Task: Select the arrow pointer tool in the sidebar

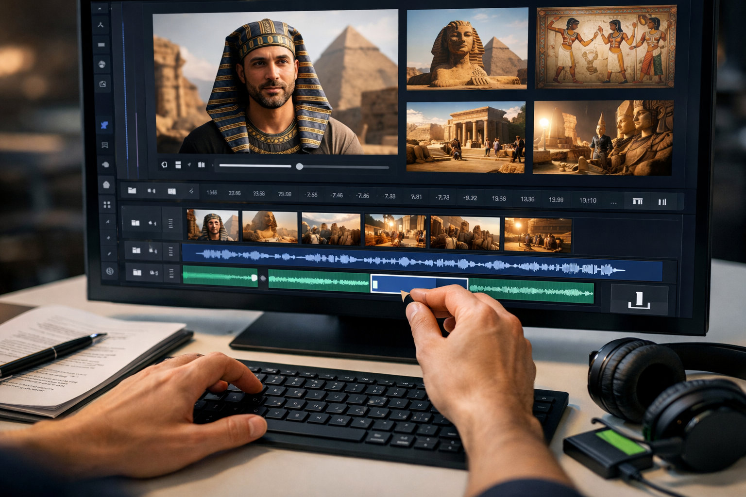Action: click(108, 222)
